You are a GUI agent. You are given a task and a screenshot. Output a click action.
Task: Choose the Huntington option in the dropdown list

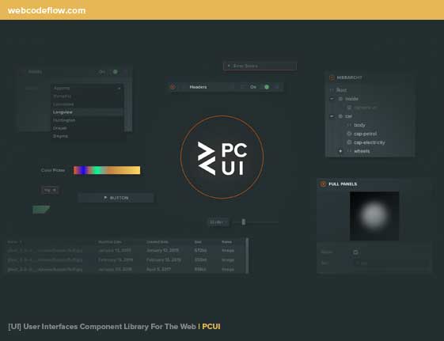(x=87, y=120)
